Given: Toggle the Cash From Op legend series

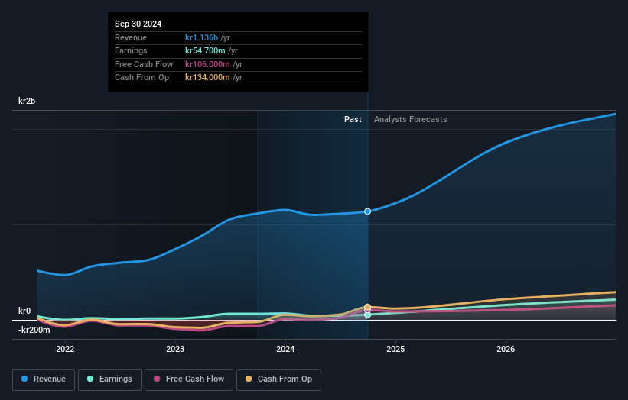Looking at the screenshot, I should [278, 379].
